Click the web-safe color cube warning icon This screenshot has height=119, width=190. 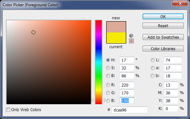pos(131,36)
